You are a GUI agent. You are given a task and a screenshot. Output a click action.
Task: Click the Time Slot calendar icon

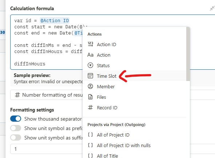pyautogui.click(x=90, y=76)
